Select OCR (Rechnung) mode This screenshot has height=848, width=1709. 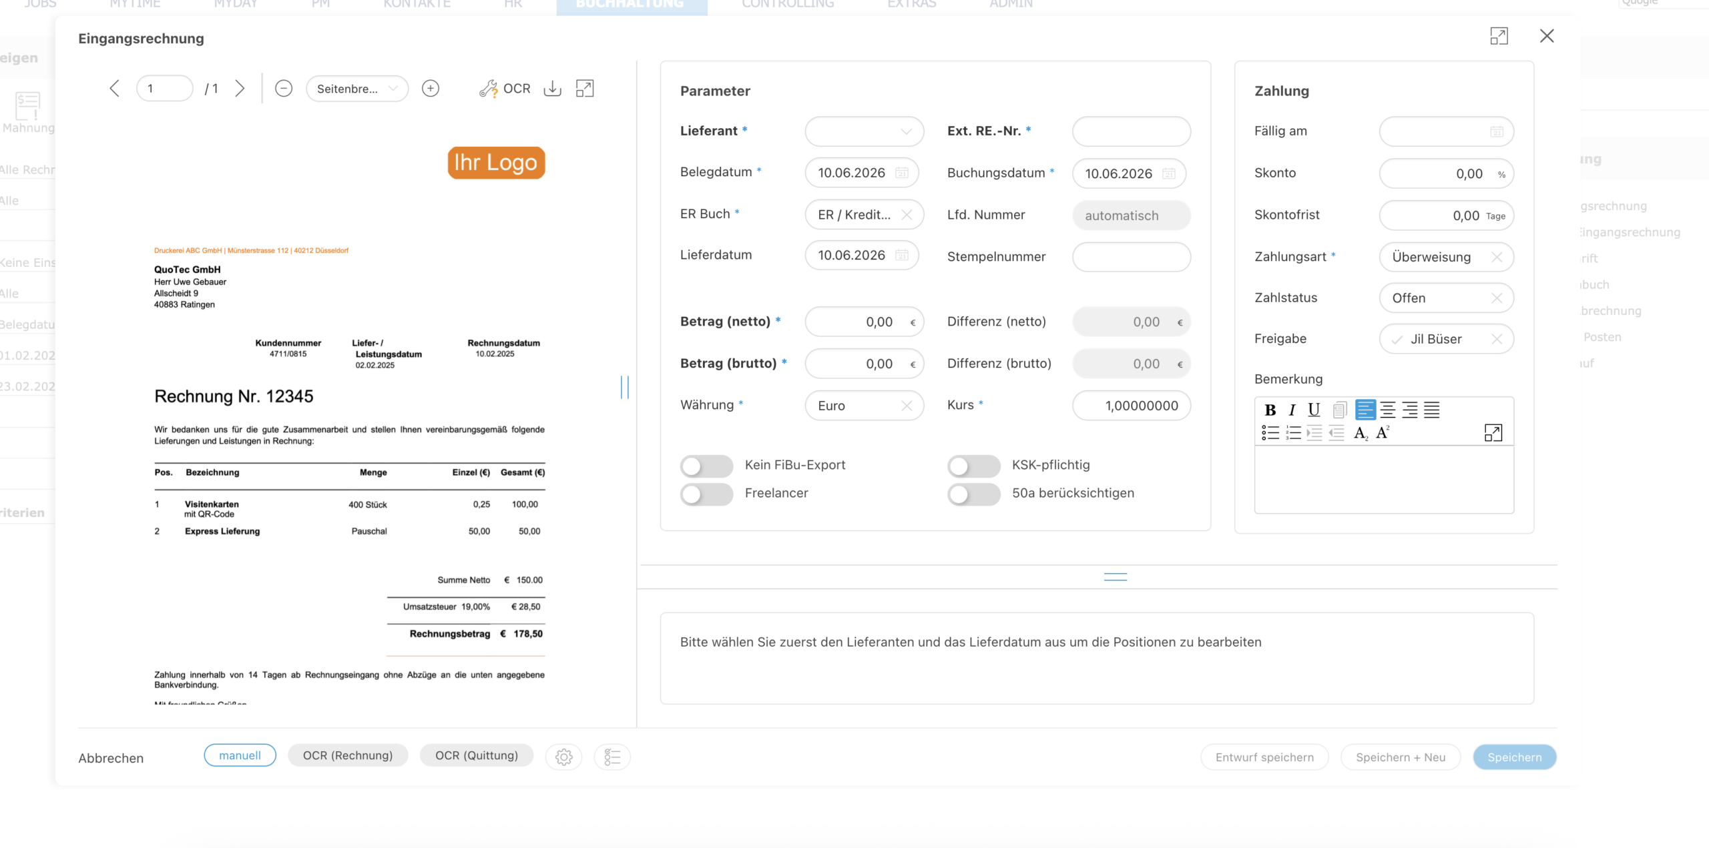click(x=348, y=755)
